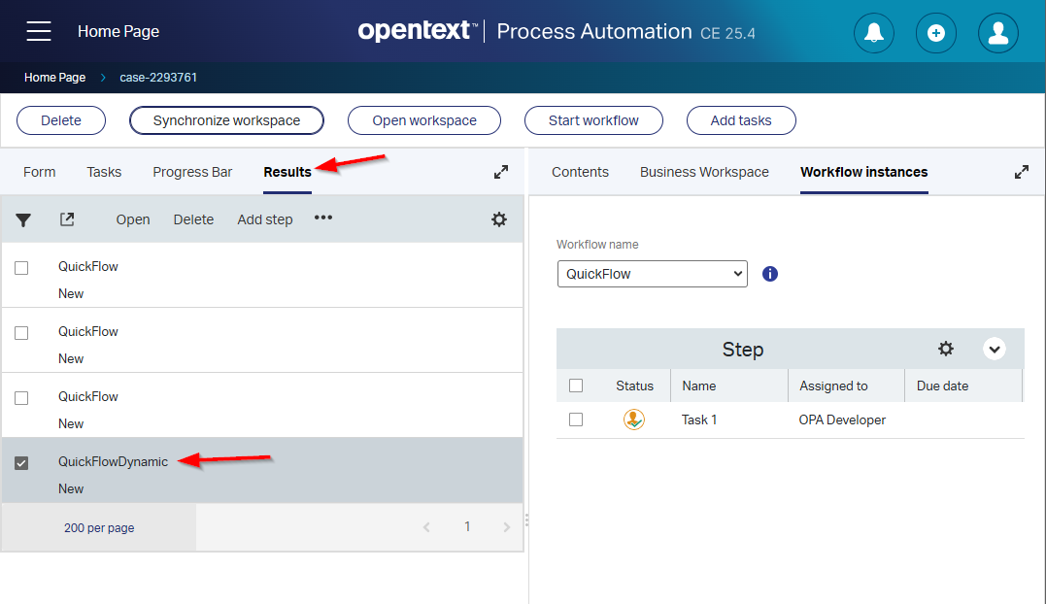
Task: Click the plus create icon in header
Action: point(935,32)
